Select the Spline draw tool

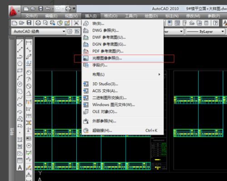pos(20,98)
